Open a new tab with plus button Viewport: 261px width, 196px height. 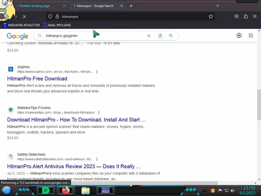tap(131, 6)
